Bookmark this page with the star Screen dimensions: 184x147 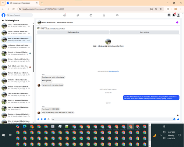tap(161, 9)
